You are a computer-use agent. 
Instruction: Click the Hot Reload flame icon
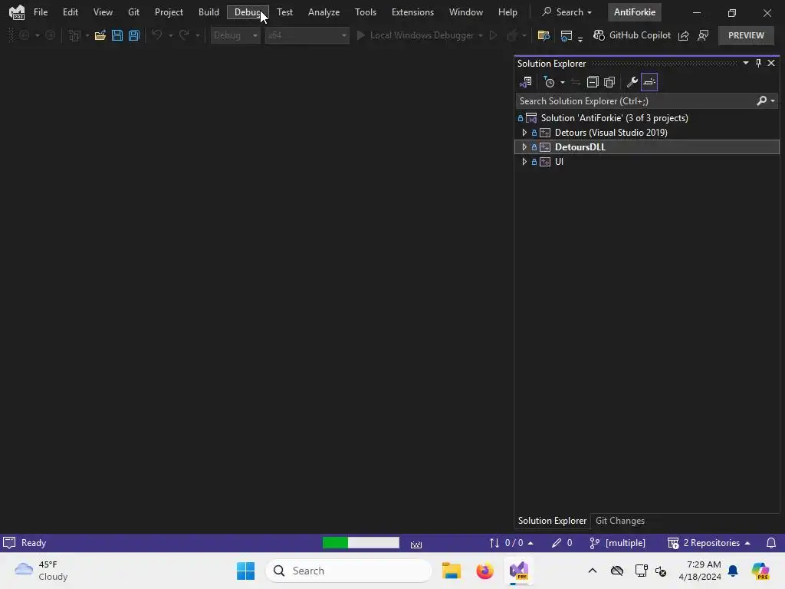pyautogui.click(x=511, y=35)
